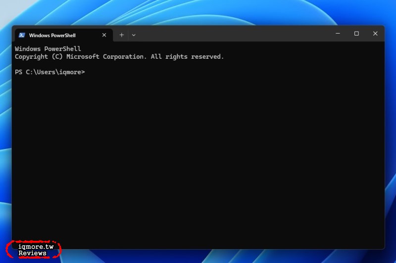Click the Copyright Microsoft Corporation line
This screenshot has width=396, height=263.
pyautogui.click(x=119, y=57)
